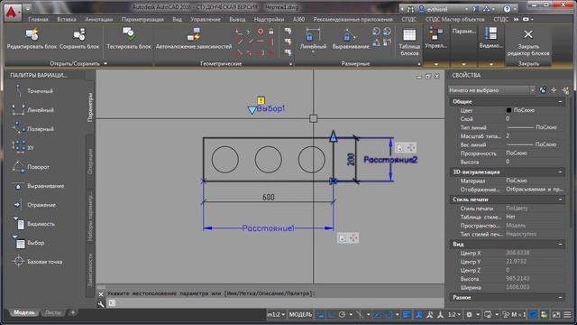Image resolution: width=577 pixels, height=325 pixels.
Task: Apply the horizontal geometric constraint
Action: click(261, 42)
